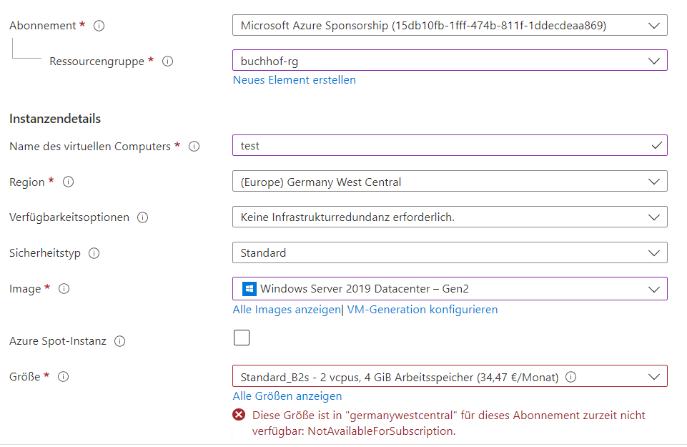Click info icon next to Größe label
The image size is (687, 447).
[x=63, y=377]
